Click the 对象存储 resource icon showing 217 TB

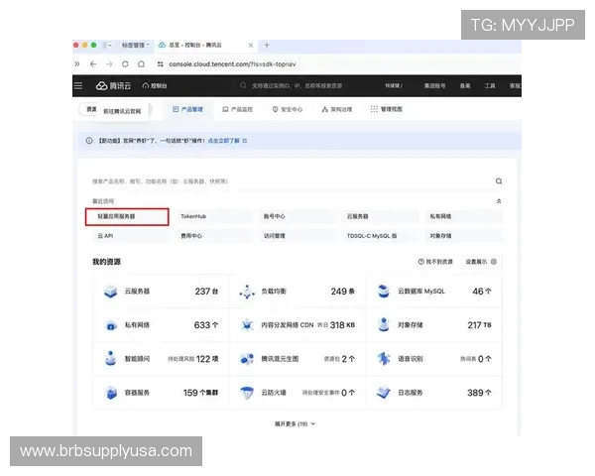384,325
